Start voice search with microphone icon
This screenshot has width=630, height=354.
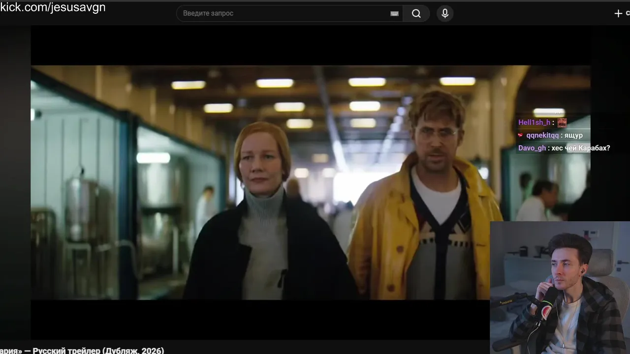445,13
